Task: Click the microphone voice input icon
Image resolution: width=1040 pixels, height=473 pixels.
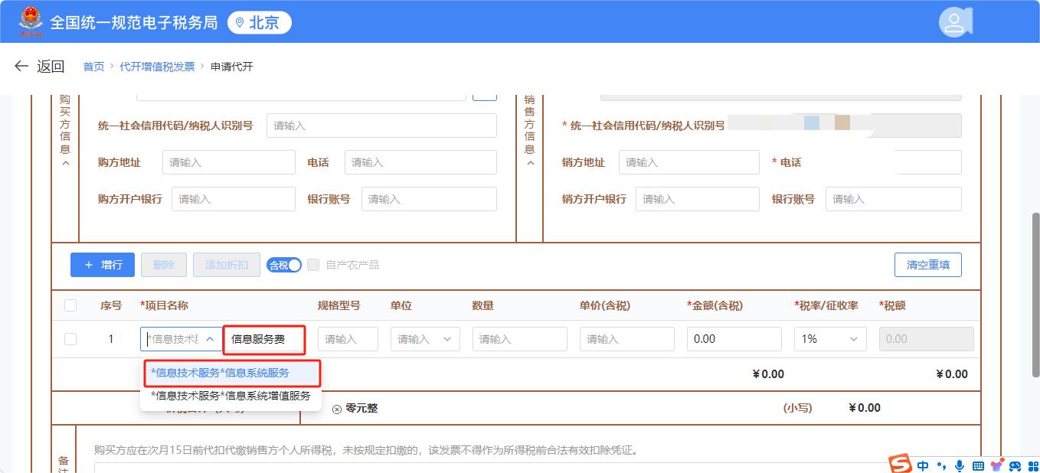Action: click(x=960, y=465)
